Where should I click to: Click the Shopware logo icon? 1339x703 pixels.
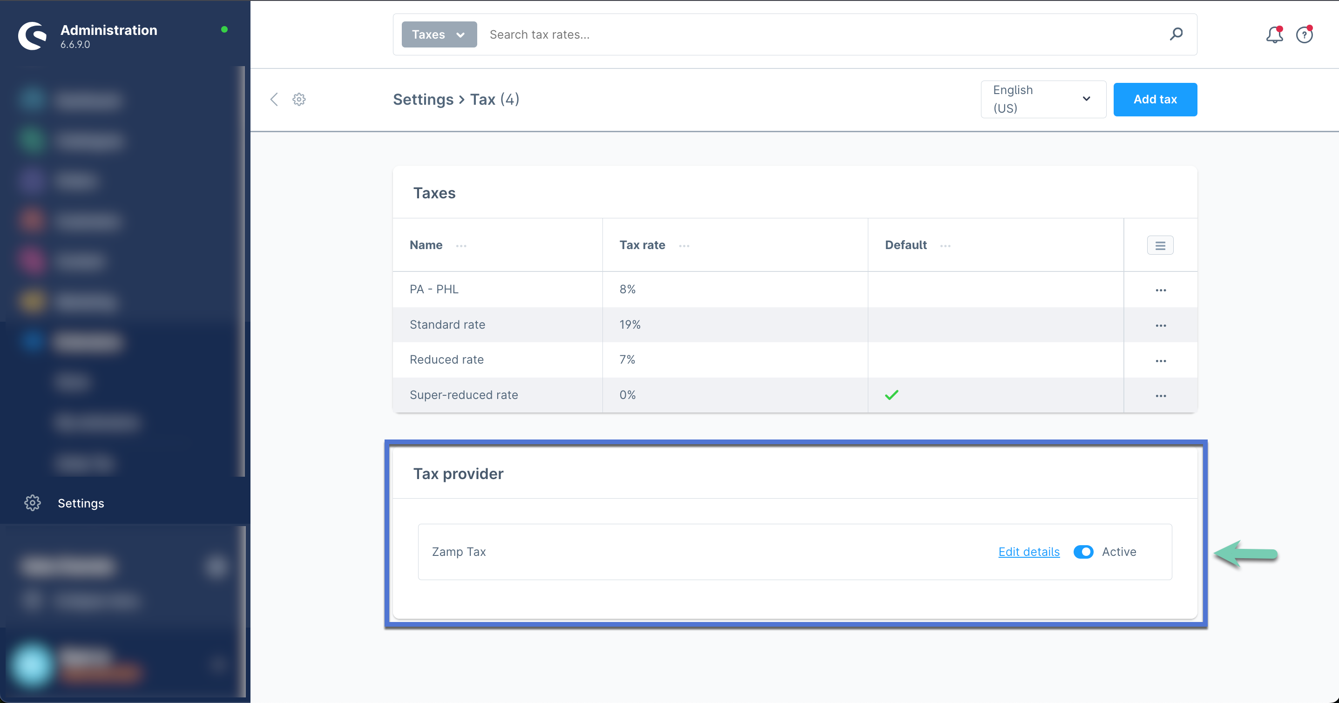tap(32, 36)
